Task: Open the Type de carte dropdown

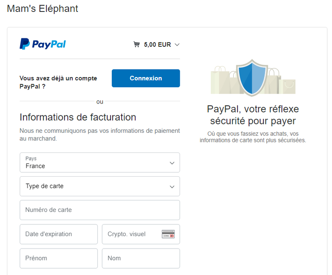Action: click(x=100, y=186)
